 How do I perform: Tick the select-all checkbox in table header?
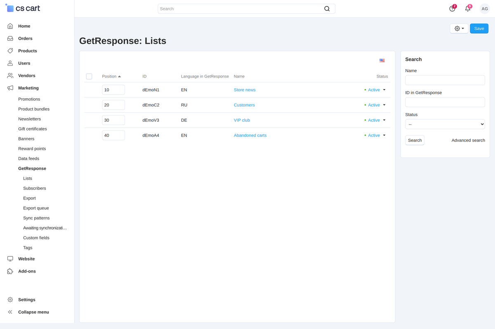point(89,76)
